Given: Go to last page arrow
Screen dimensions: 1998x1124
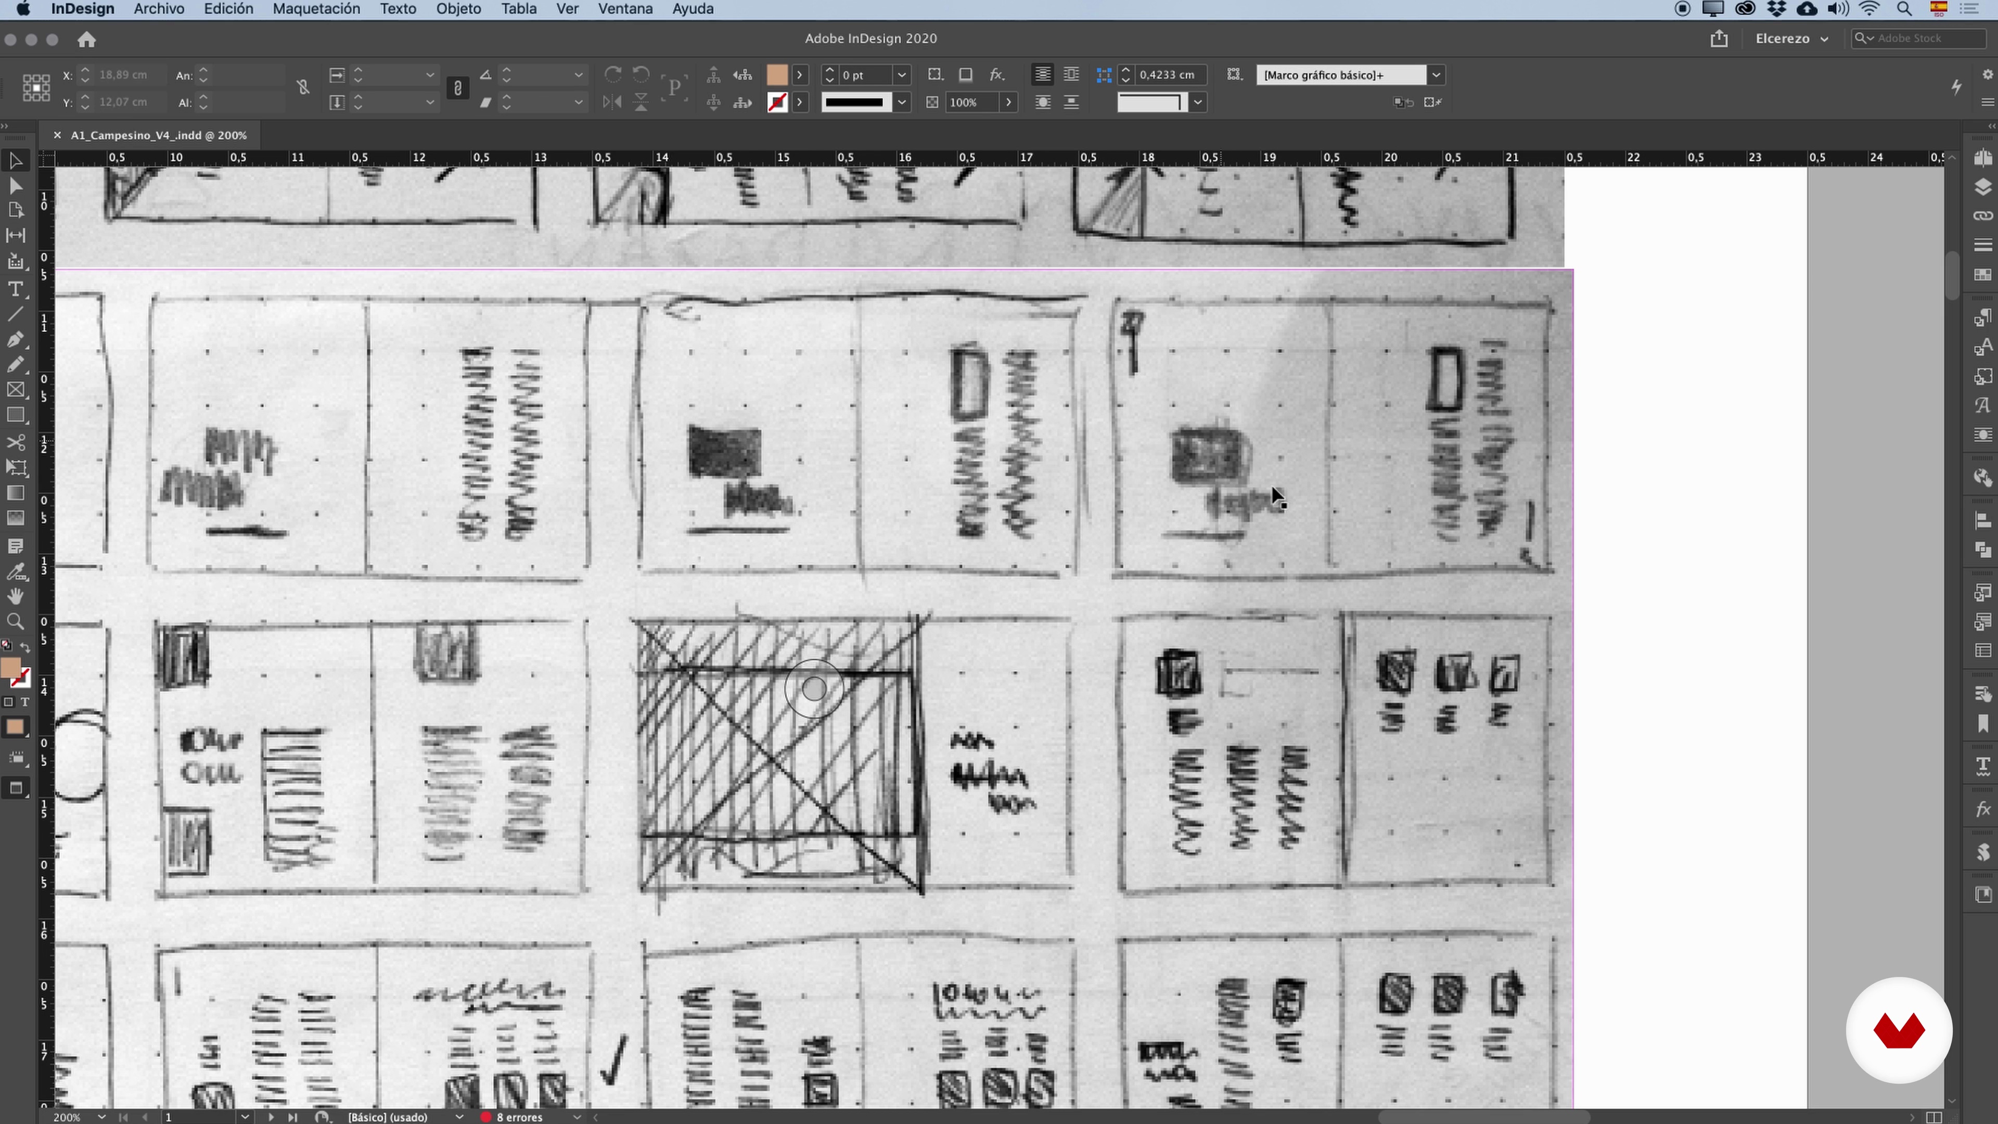Looking at the screenshot, I should 292,1117.
